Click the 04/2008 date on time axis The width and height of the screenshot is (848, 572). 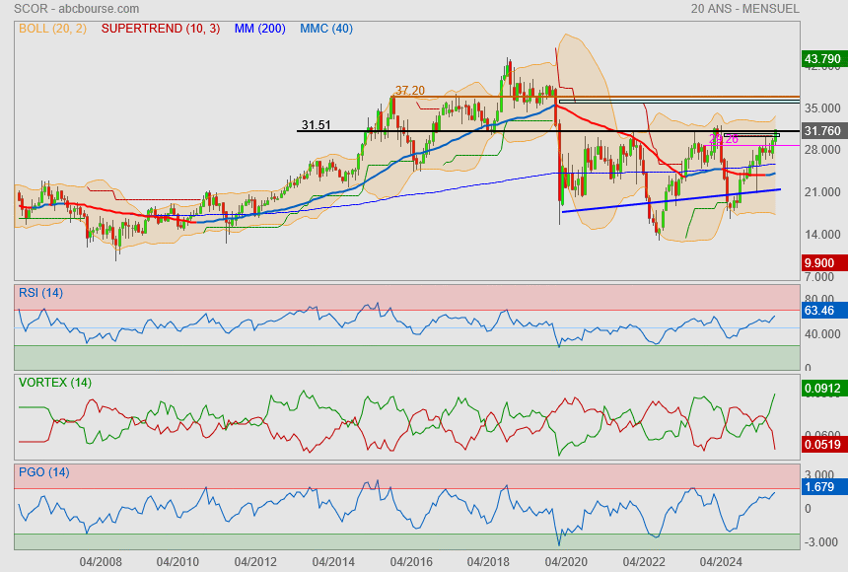tap(101, 561)
